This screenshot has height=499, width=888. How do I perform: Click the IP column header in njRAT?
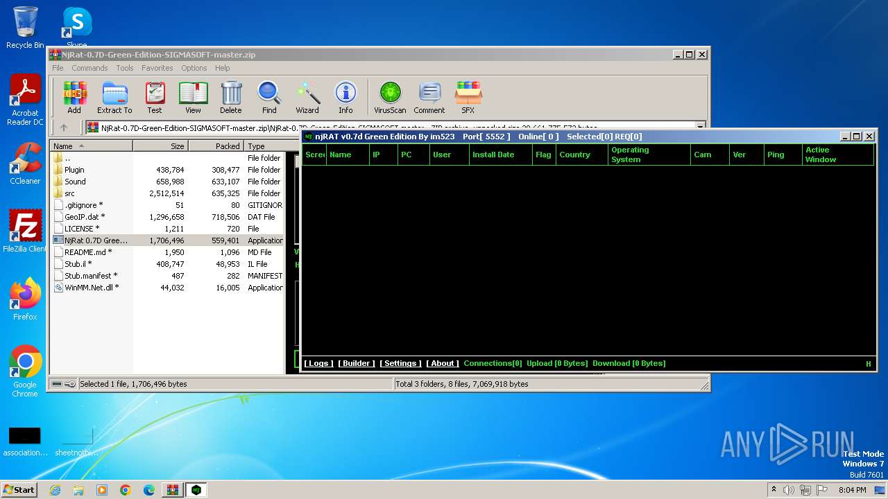(x=383, y=155)
